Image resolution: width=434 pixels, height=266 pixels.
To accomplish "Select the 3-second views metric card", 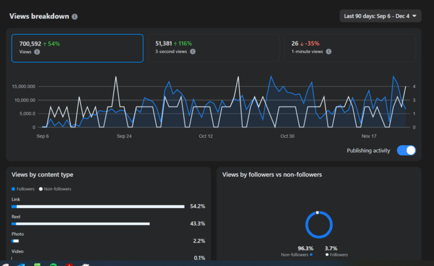I will click(x=213, y=48).
